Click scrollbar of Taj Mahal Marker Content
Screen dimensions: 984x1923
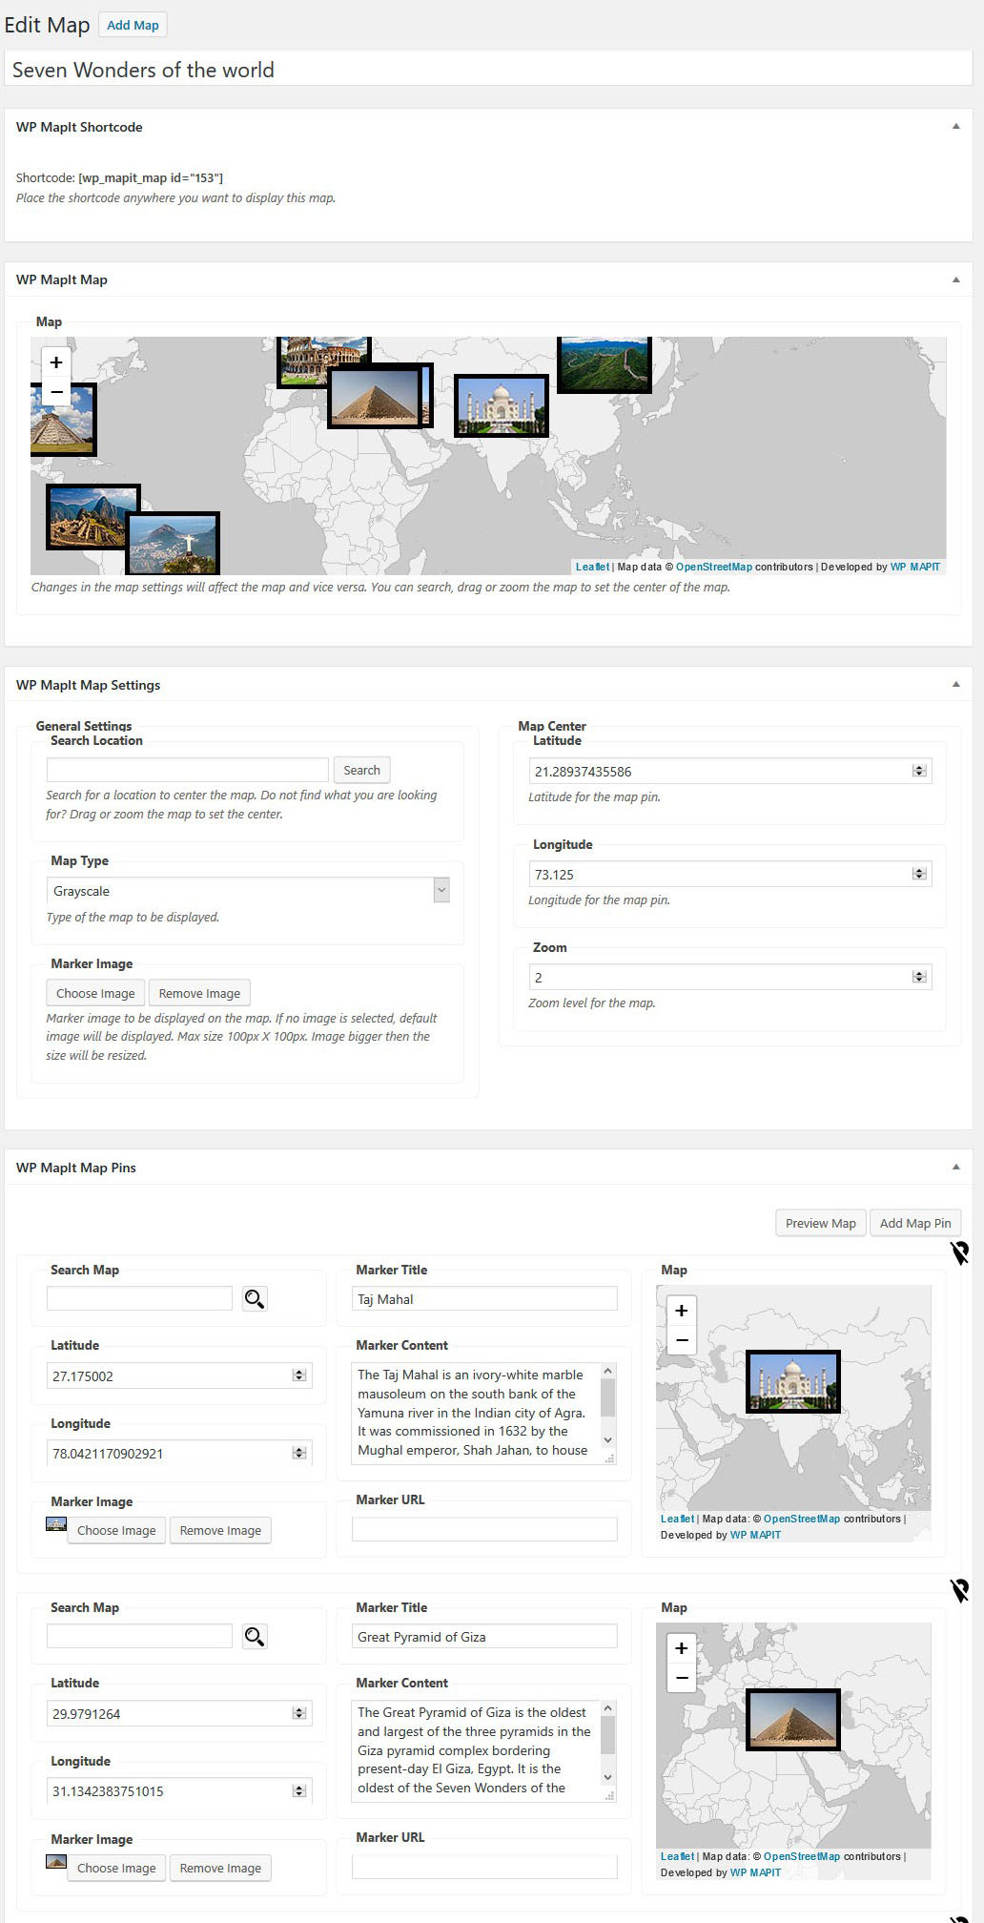pyautogui.click(x=608, y=1407)
